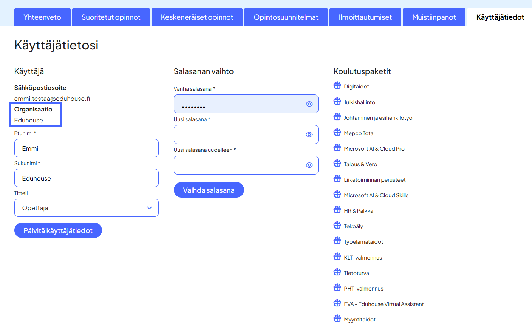Open the KLT-valmennus link
This screenshot has height=323, width=532.
363,258
